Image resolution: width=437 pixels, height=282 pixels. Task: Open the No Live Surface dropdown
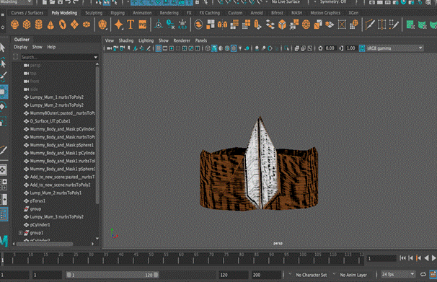coord(286,2)
